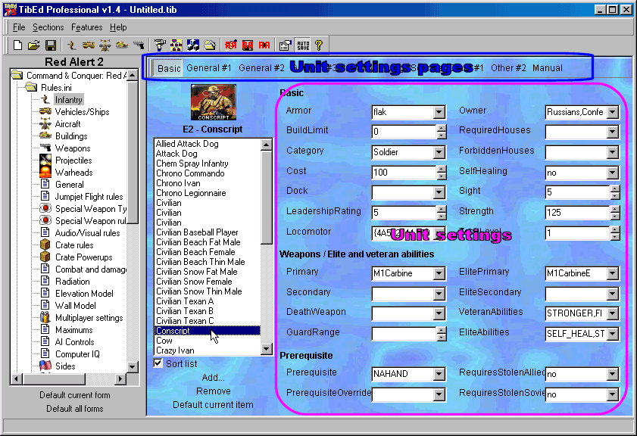This screenshot has height=436, width=637.
Task: Click the unit list vertical scrollbar thumb
Action: click(267, 198)
